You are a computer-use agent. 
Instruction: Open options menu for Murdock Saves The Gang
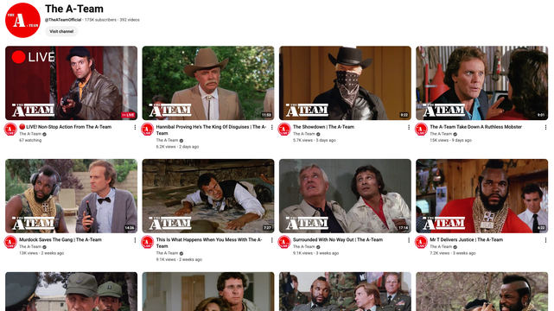coord(135,240)
